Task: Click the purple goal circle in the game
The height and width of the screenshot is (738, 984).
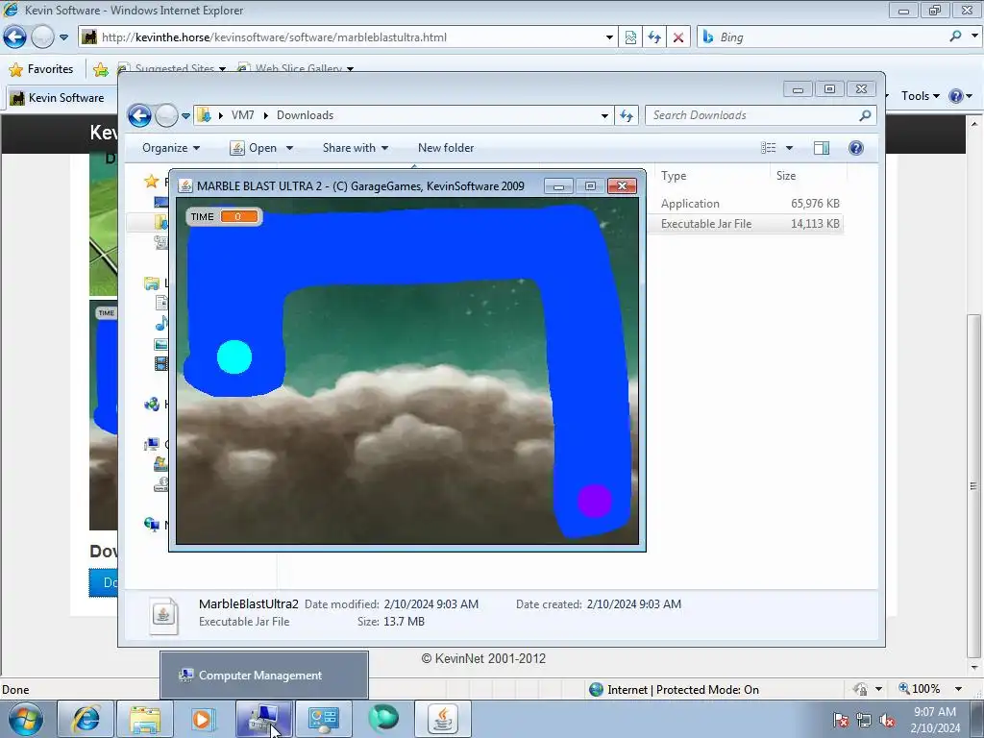Action: (594, 501)
